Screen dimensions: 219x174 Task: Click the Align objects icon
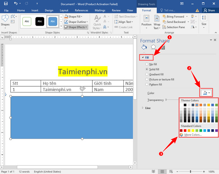tap(193, 16)
